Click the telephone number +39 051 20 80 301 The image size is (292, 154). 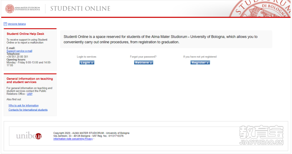coord(17,57)
